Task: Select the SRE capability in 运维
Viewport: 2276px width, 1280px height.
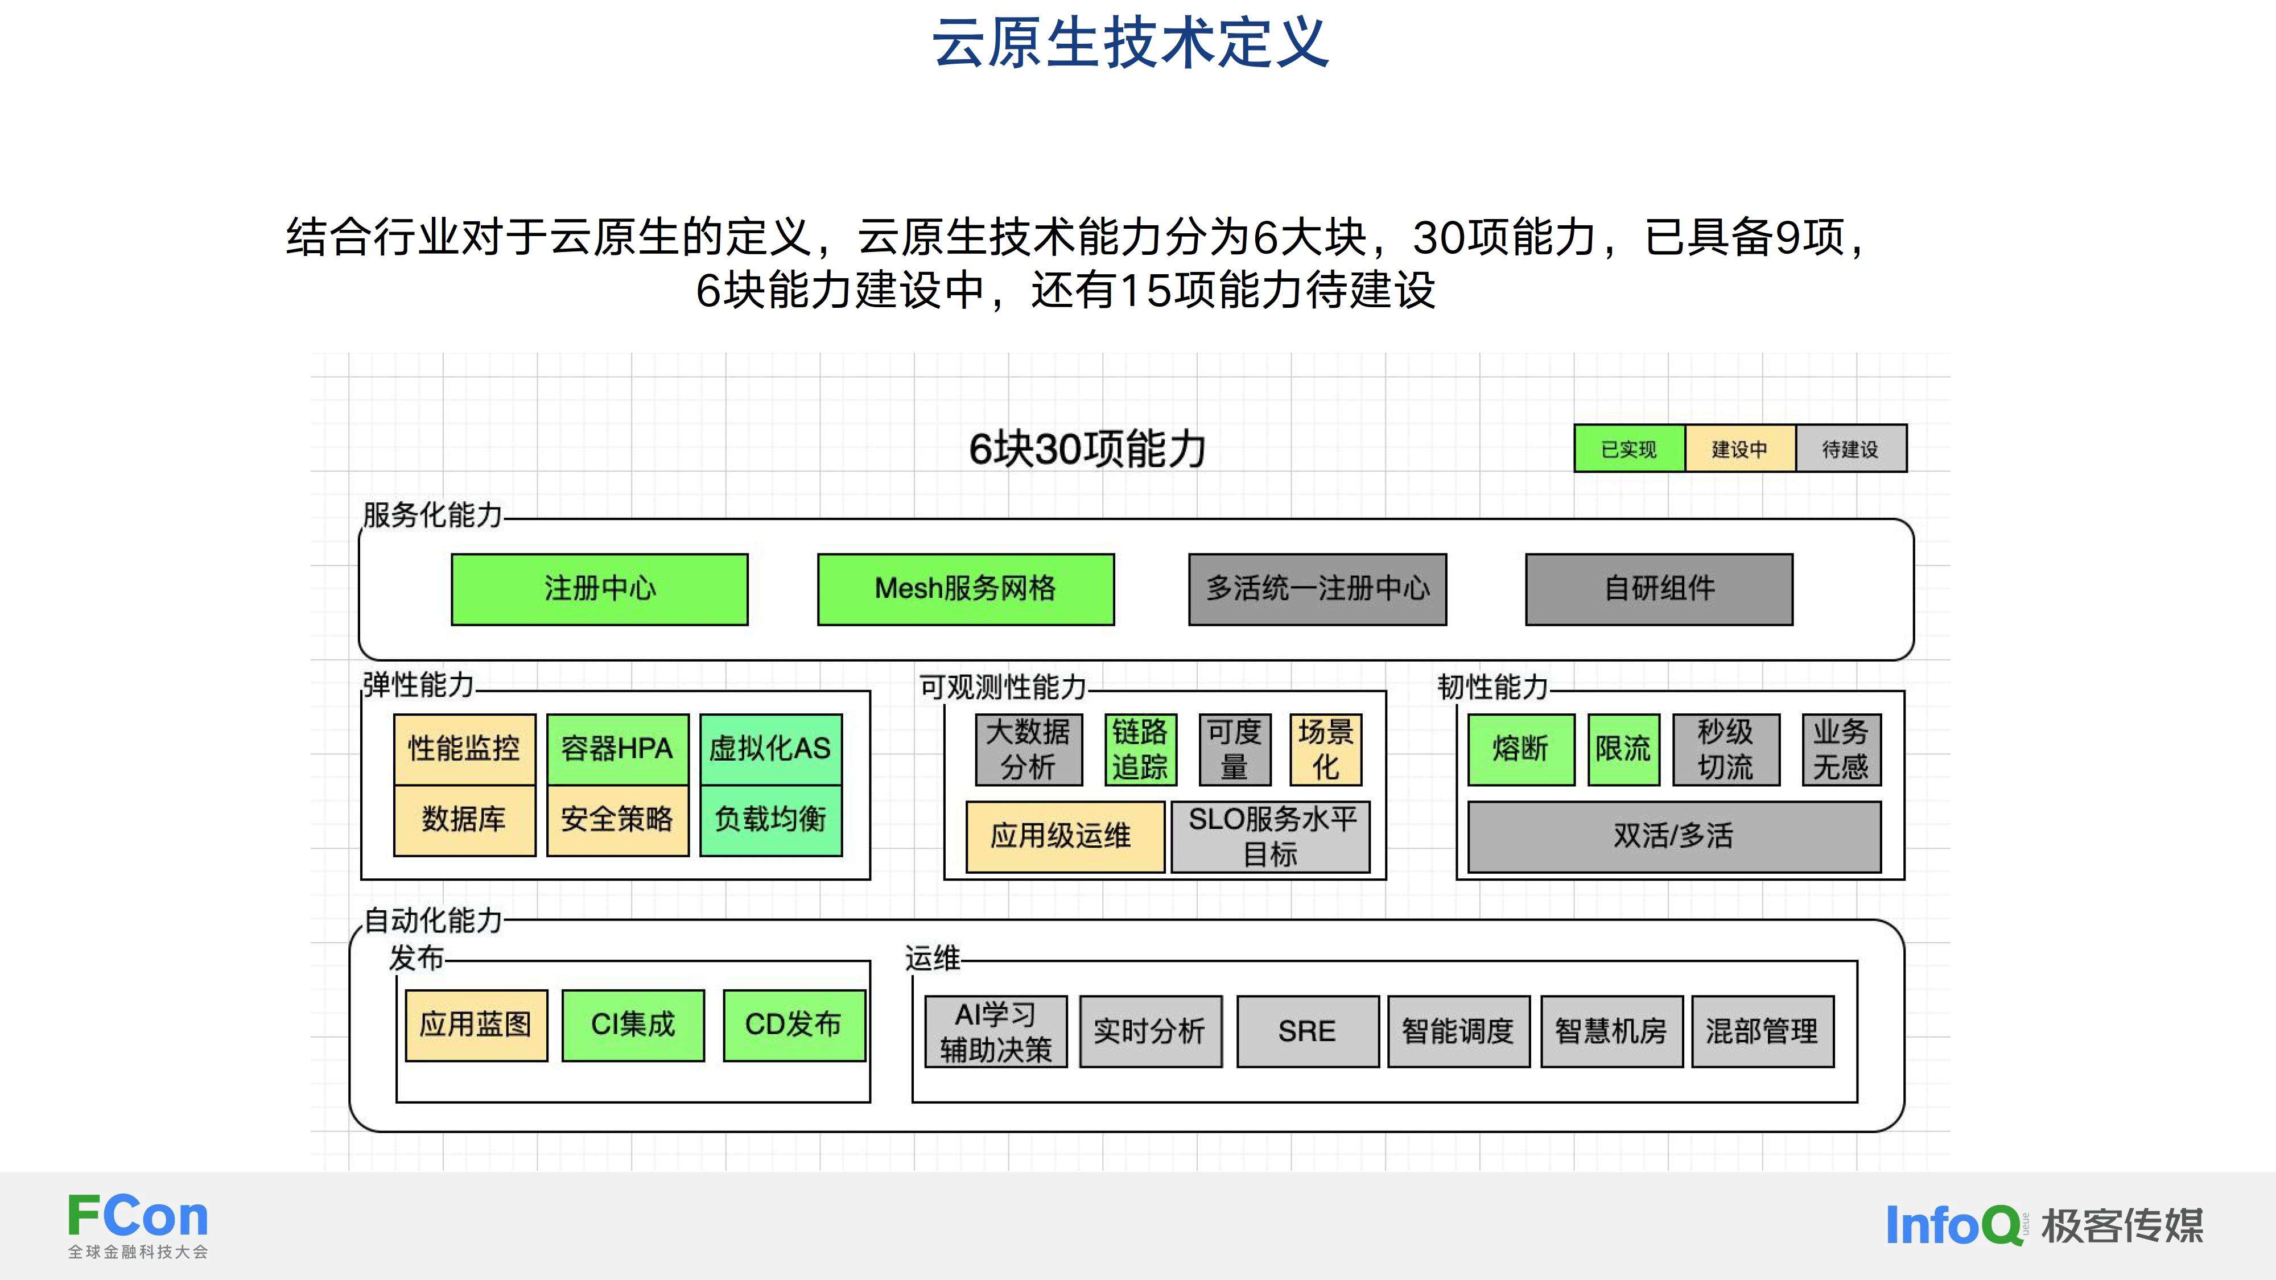Action: click(x=1308, y=1030)
